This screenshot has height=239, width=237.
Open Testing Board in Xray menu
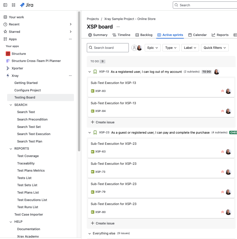[41, 97]
